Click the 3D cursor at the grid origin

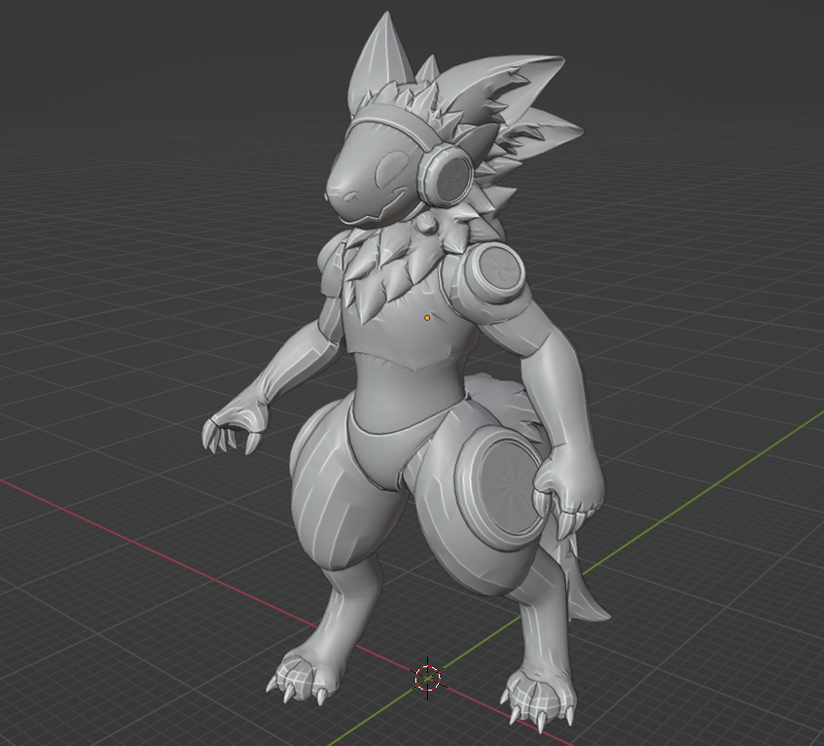tap(427, 677)
